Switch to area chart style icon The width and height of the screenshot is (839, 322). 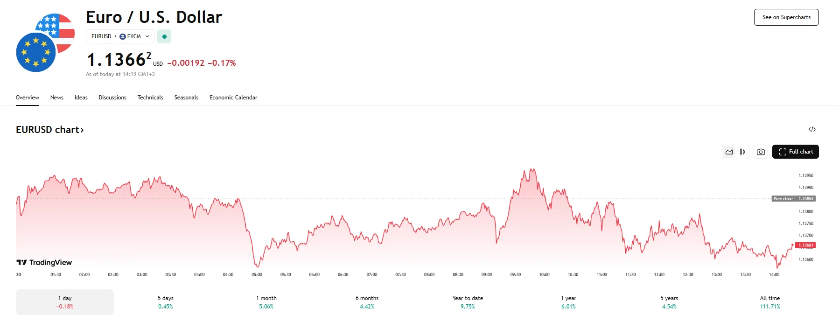[x=729, y=152]
